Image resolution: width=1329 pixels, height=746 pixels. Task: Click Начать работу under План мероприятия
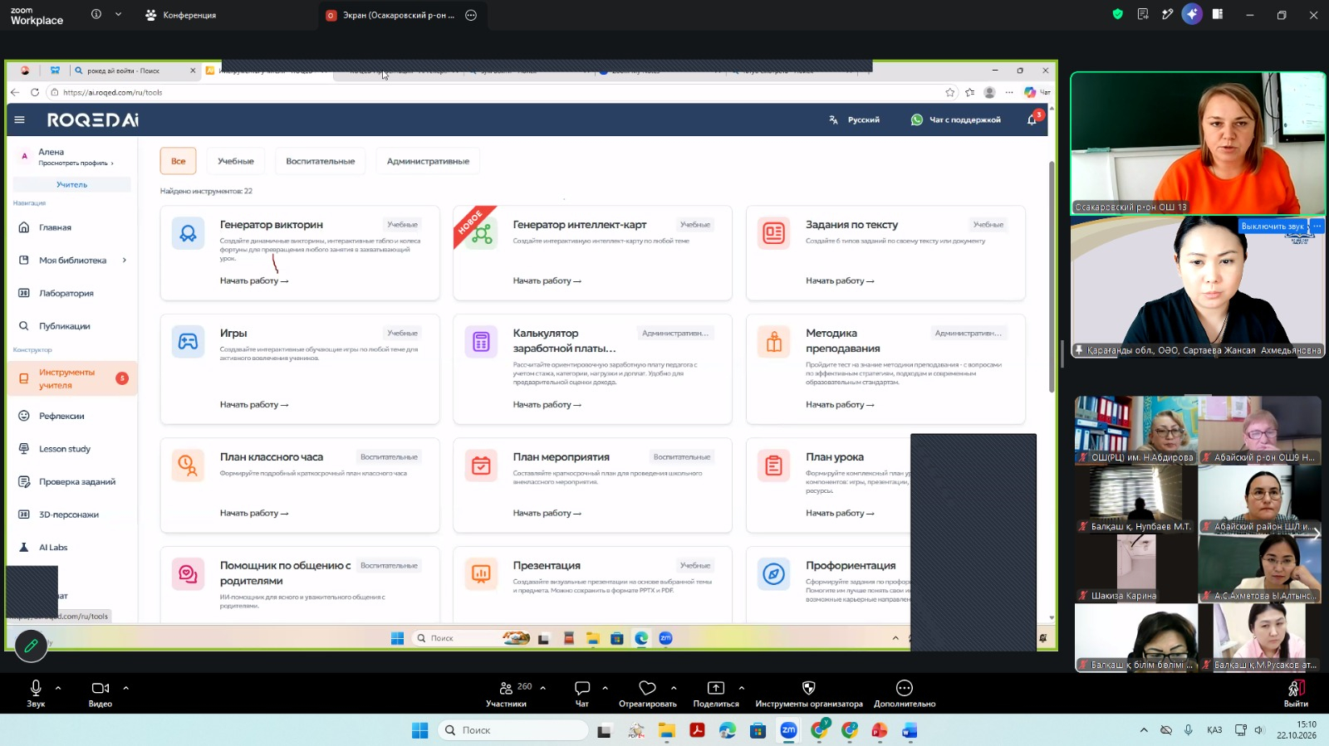(x=547, y=513)
